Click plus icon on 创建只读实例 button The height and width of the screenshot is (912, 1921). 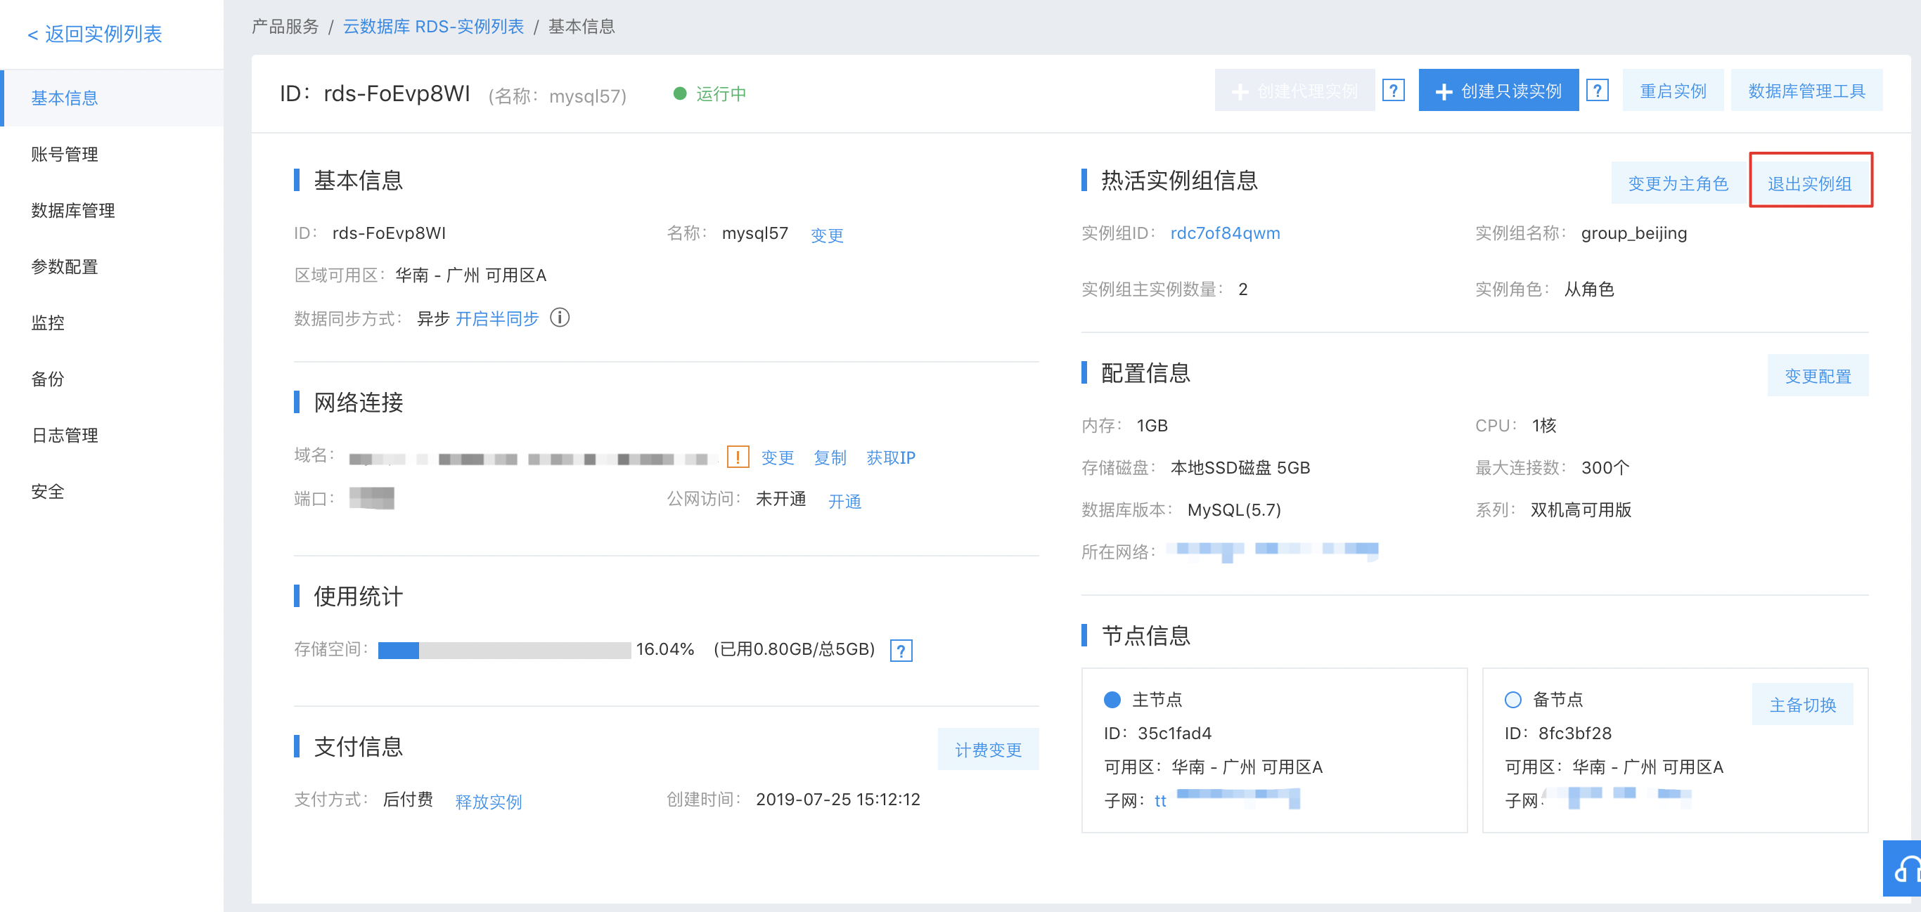tap(1444, 91)
